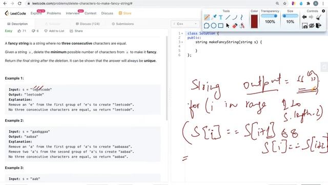Select the cursor pointer tool
Image resolution: width=328 pixels, height=185 pixels.
pos(228,26)
